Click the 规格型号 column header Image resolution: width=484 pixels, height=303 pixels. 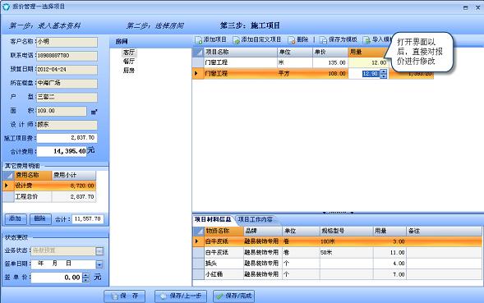(346, 231)
